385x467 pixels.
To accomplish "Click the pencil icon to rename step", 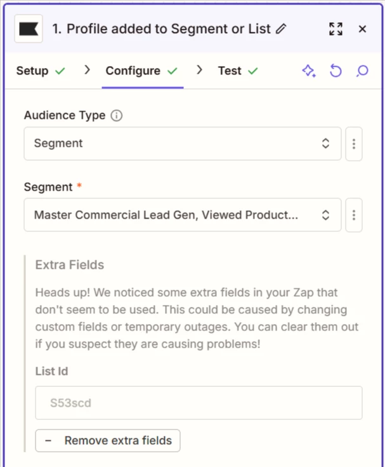I will tap(282, 29).
